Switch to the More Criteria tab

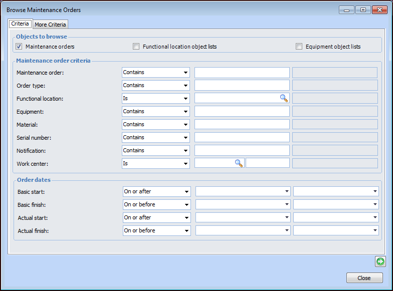click(50, 25)
